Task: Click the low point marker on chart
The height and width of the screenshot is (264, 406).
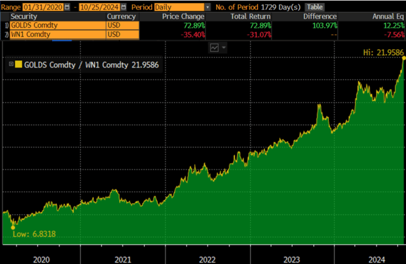Action: (x=13, y=228)
